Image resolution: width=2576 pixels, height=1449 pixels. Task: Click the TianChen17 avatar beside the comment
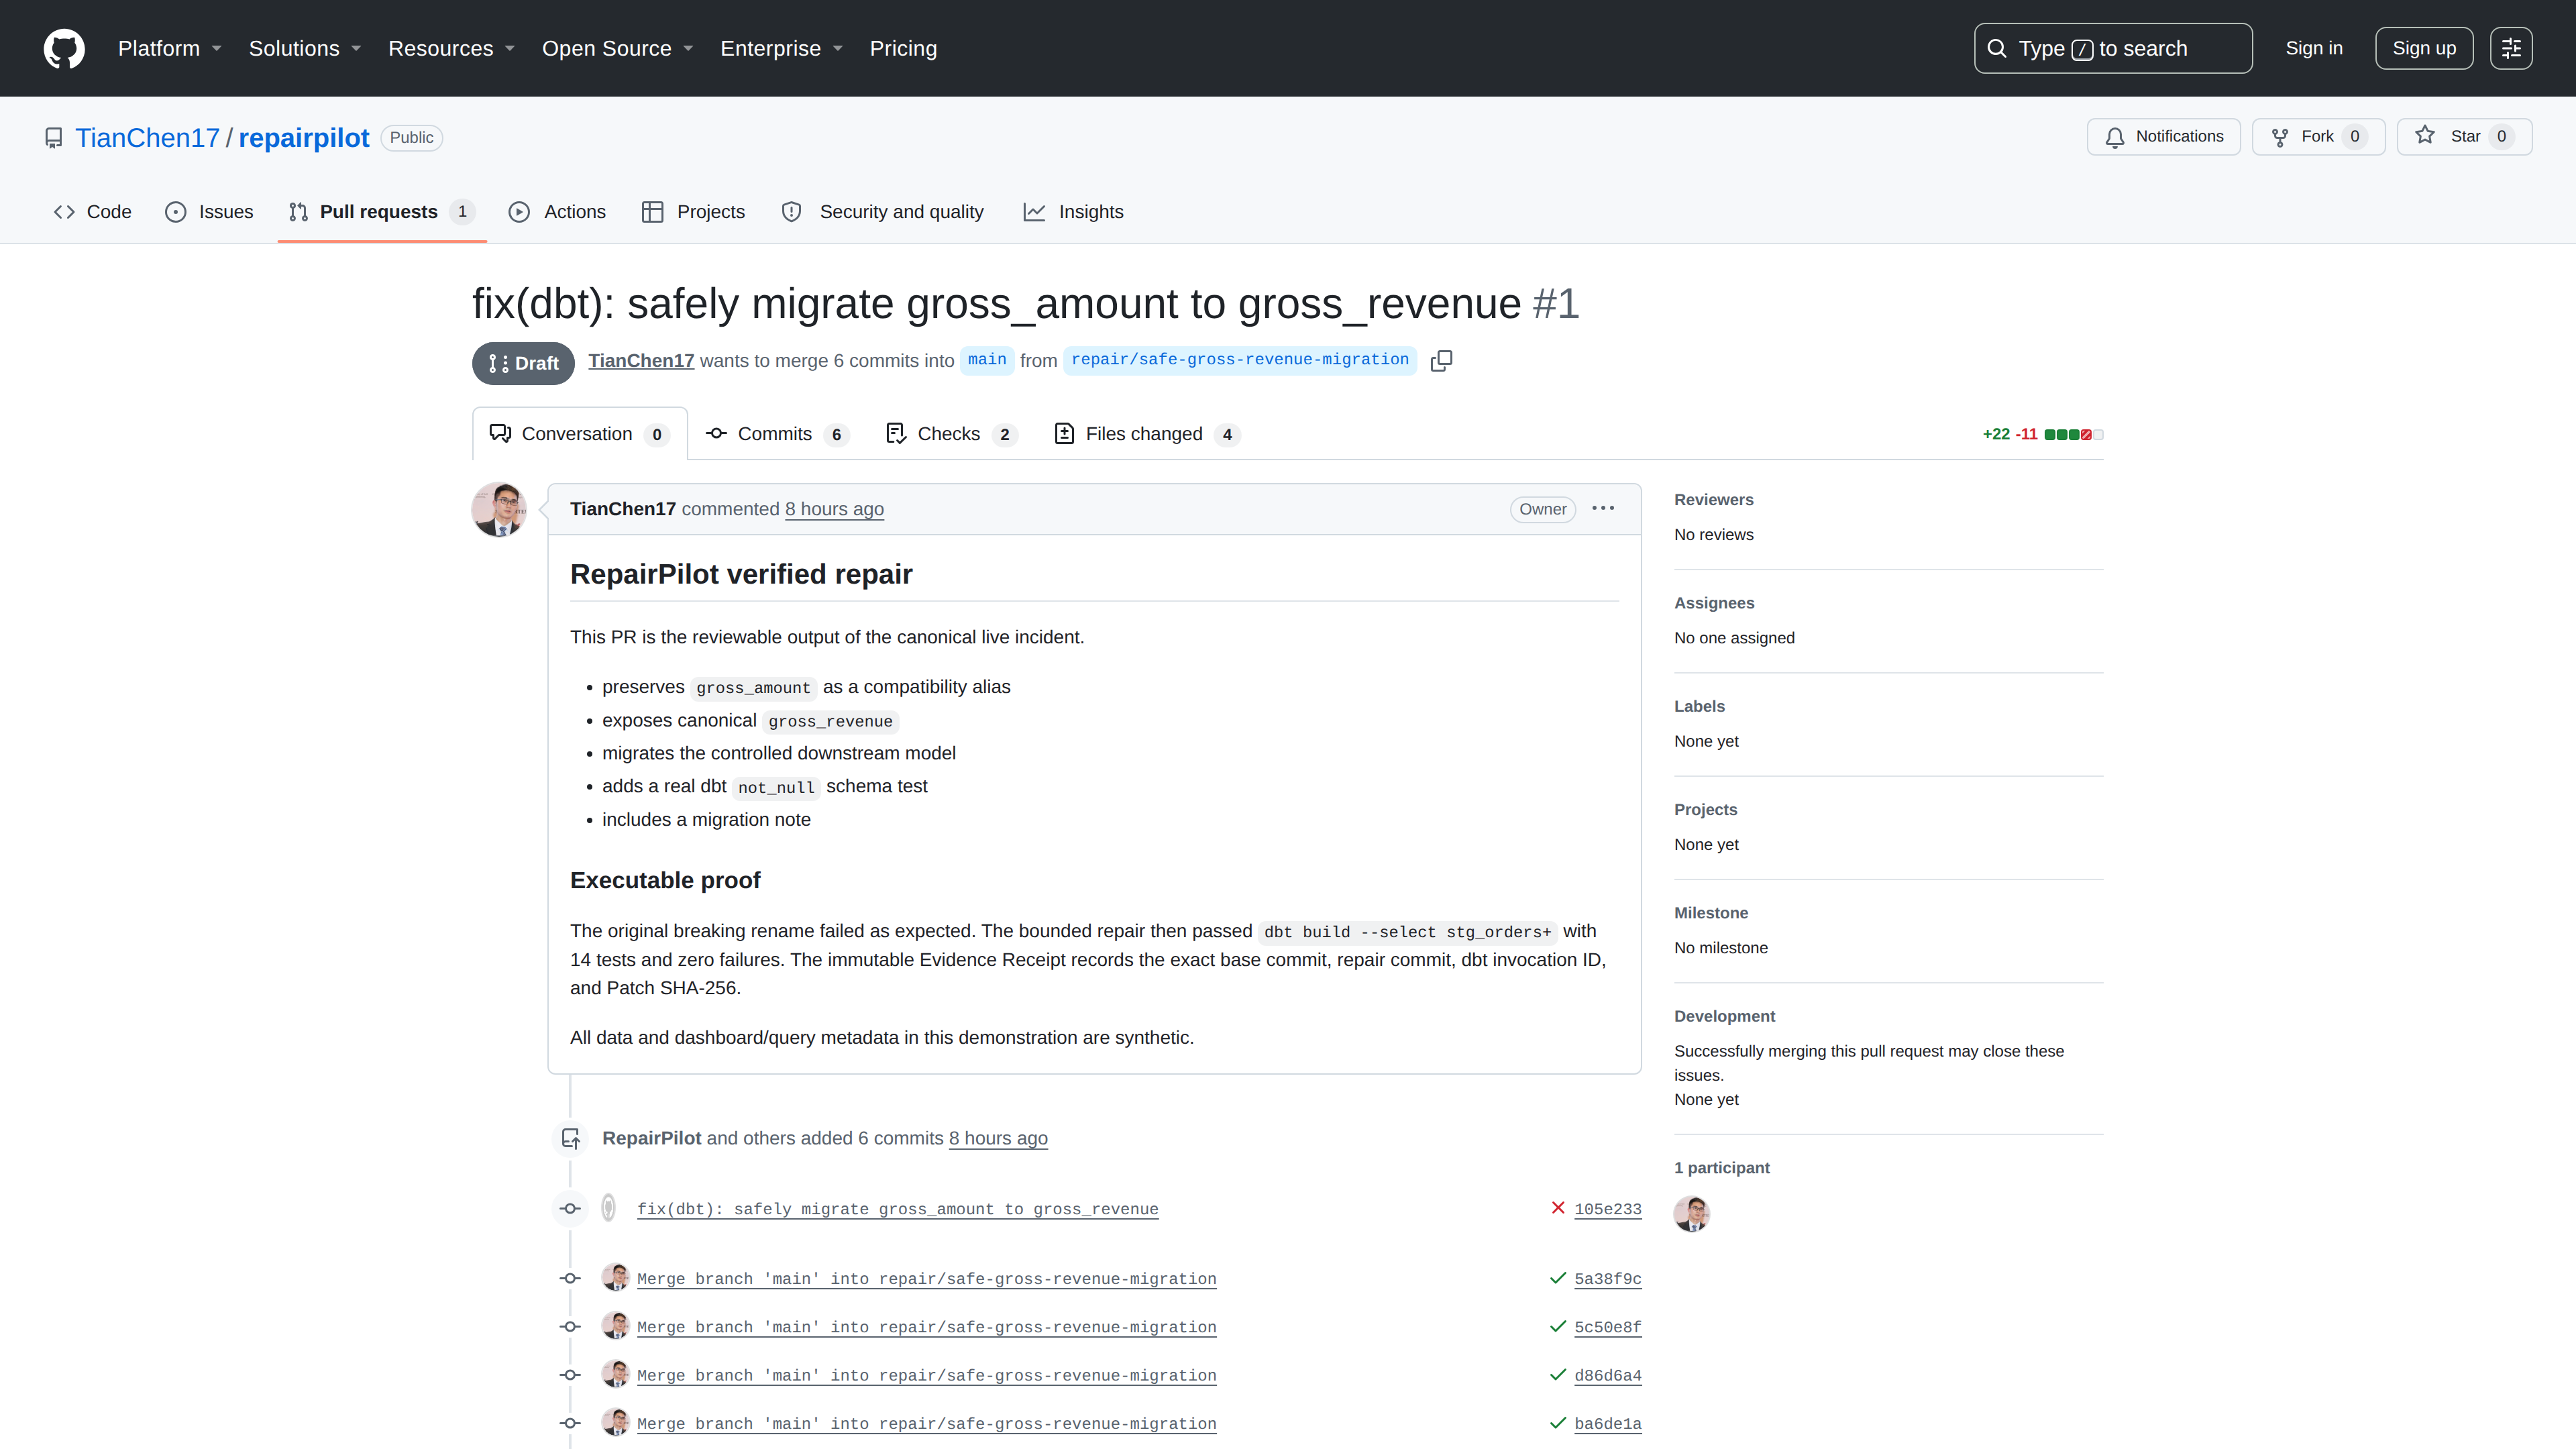pos(499,509)
